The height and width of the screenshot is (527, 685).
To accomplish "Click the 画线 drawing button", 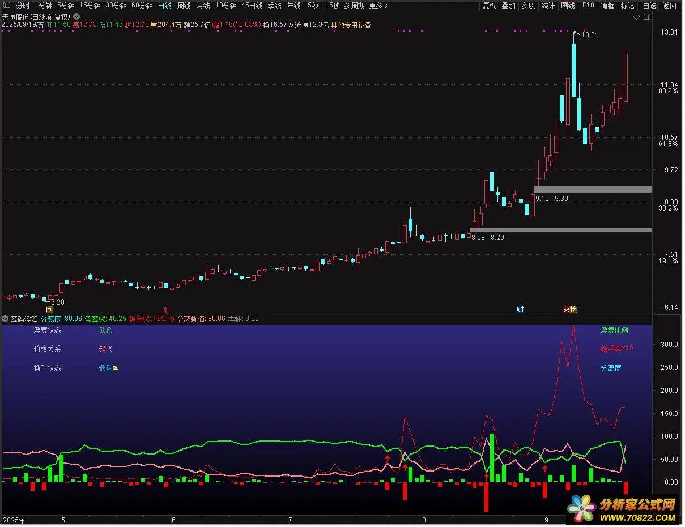I will pos(568,6).
